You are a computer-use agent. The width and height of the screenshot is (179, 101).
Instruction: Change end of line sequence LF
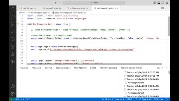click(136, 99)
